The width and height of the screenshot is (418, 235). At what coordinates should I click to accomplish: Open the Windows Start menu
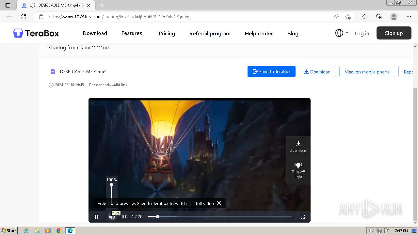click(9, 231)
